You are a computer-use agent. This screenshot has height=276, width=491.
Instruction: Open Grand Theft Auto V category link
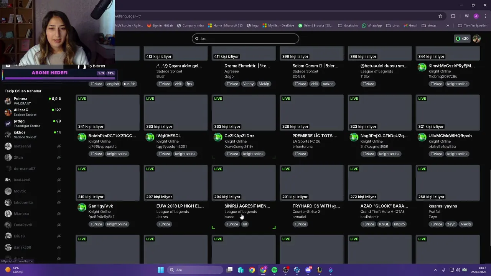click(x=382, y=212)
